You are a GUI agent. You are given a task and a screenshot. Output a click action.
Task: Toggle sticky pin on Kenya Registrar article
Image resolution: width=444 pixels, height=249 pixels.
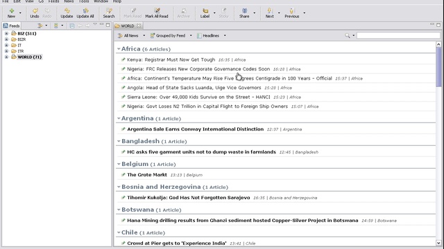tap(123, 59)
